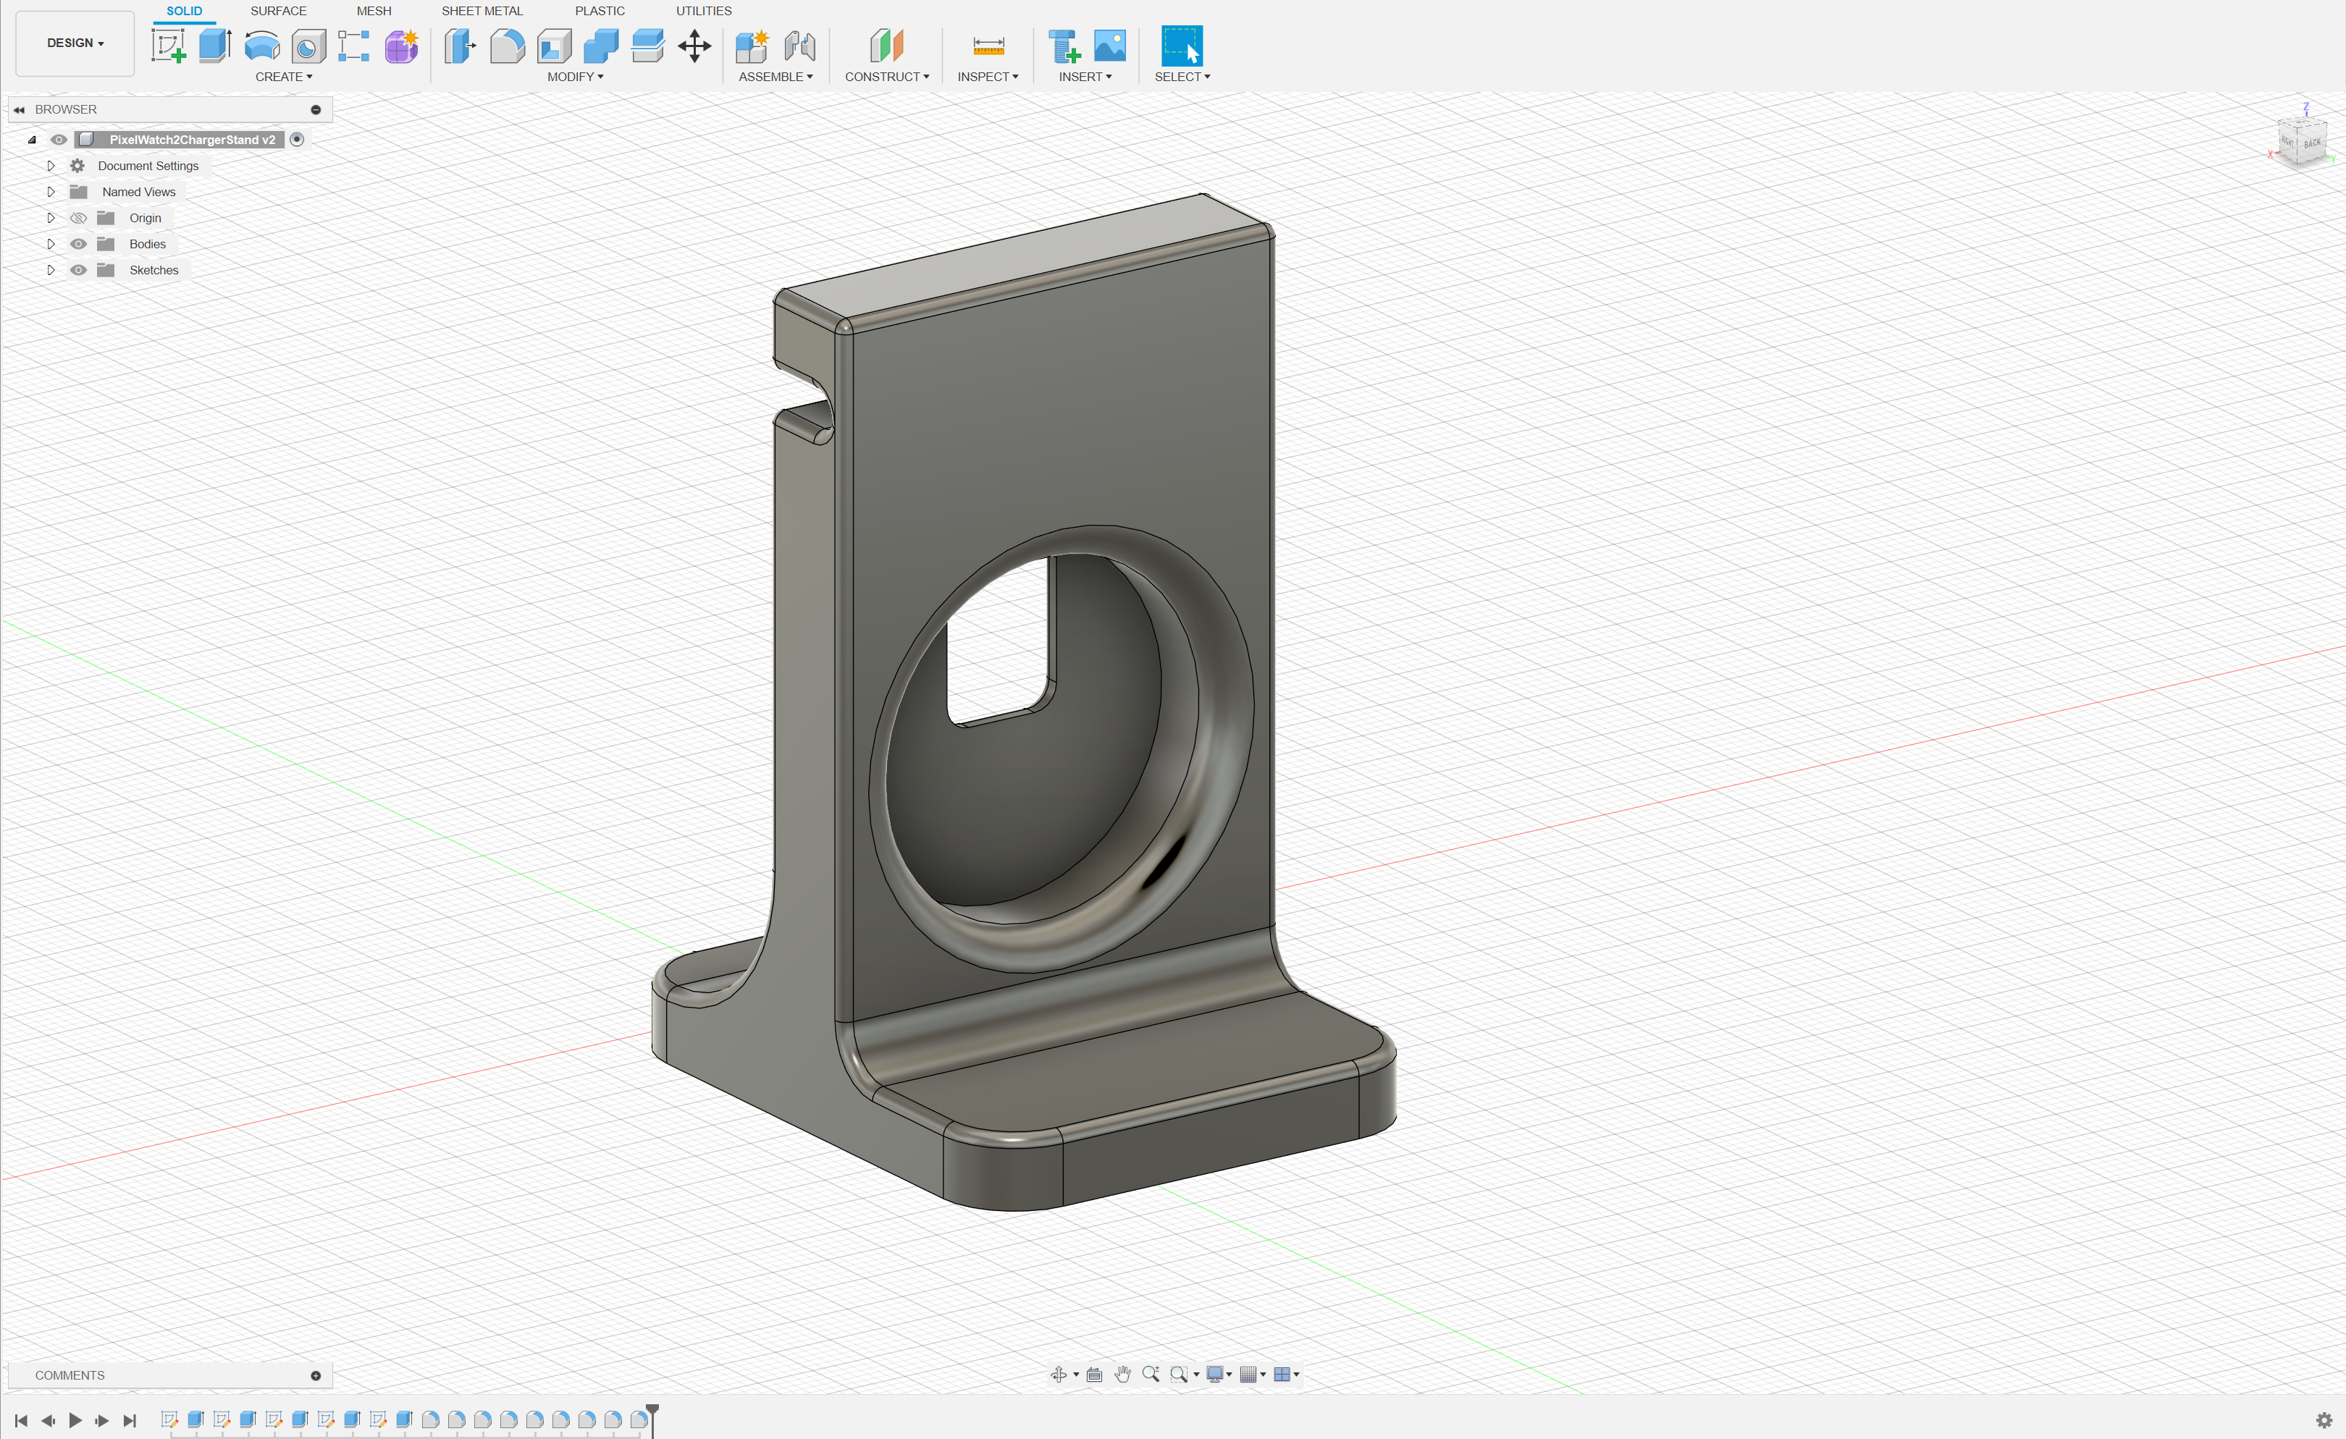Click the Extrude tool icon
The height and width of the screenshot is (1439, 2346).
(215, 46)
